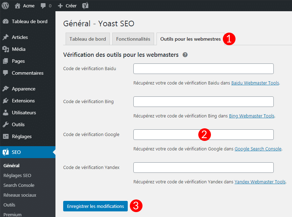The height and width of the screenshot is (217, 292).
Task: Click the Pages icon in sidebar
Action: pyautogui.click(x=6, y=61)
